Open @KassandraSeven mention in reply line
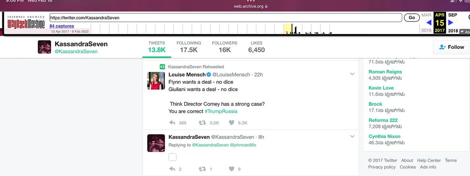 [210, 145]
